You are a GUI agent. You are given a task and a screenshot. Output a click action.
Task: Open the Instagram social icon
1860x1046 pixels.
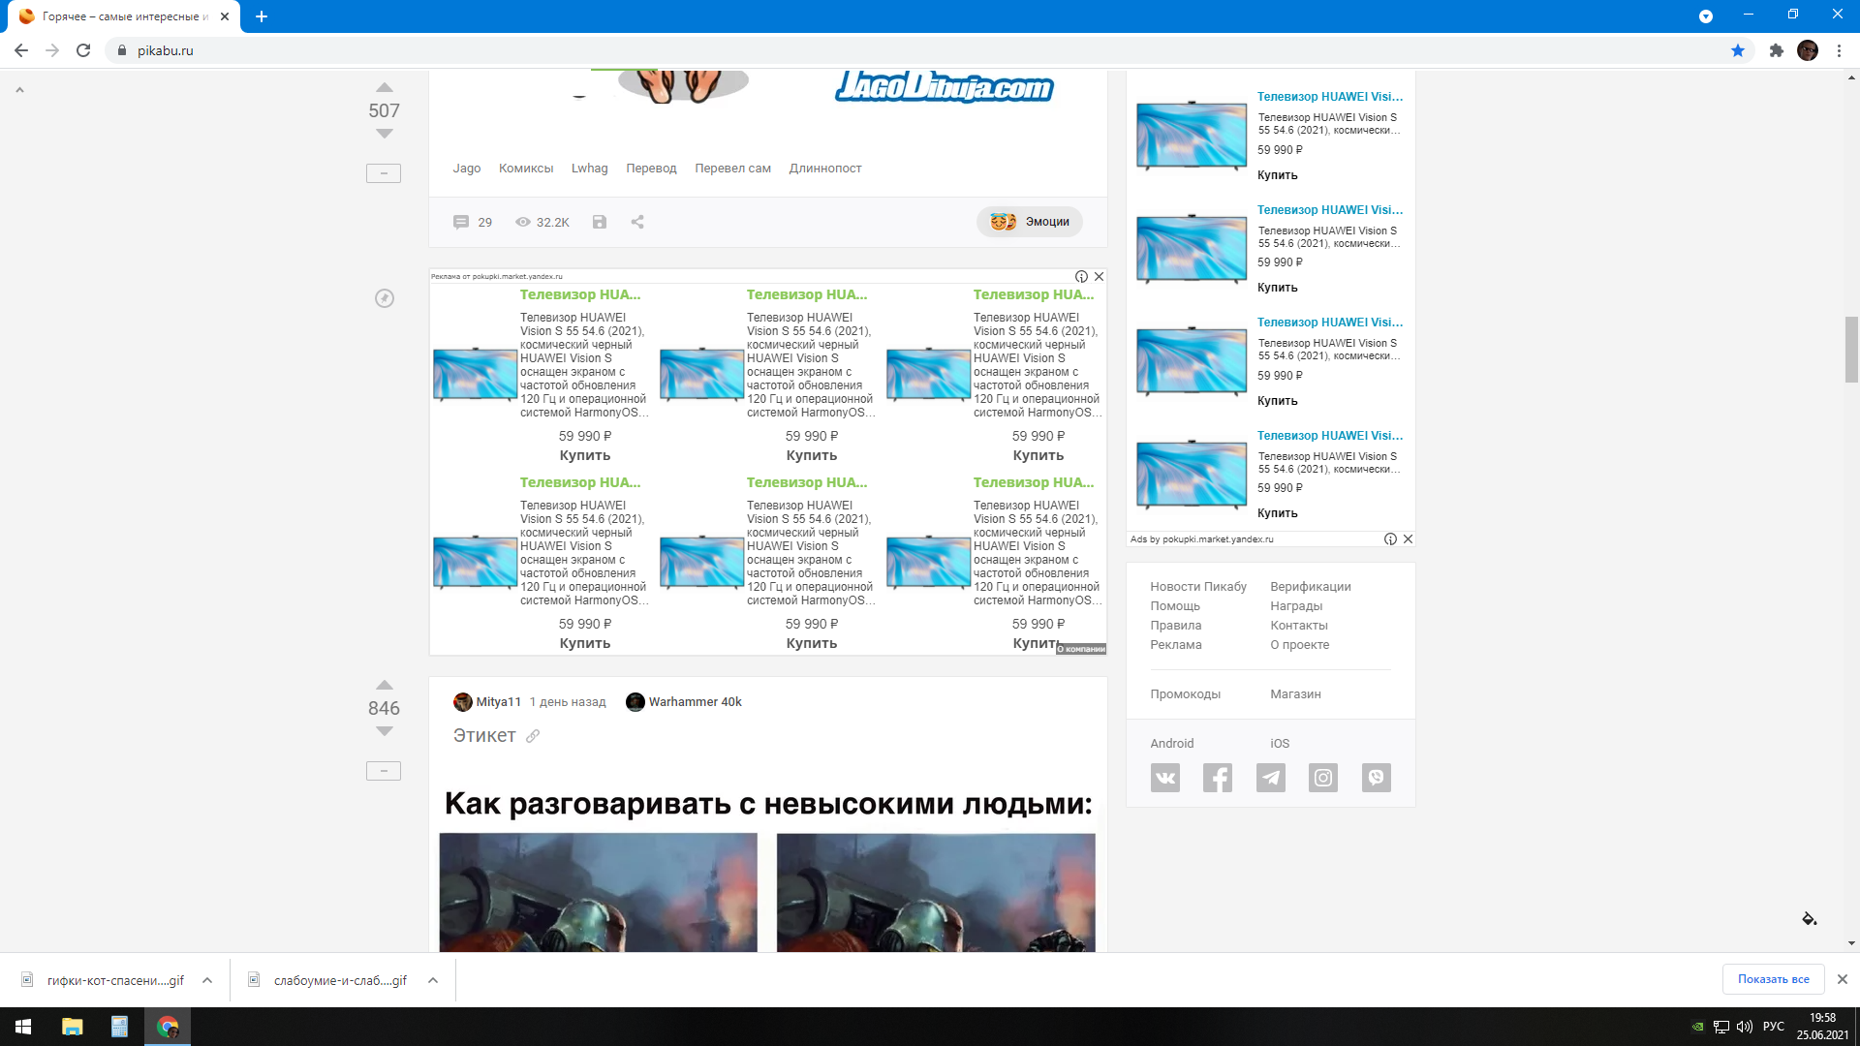(1323, 778)
